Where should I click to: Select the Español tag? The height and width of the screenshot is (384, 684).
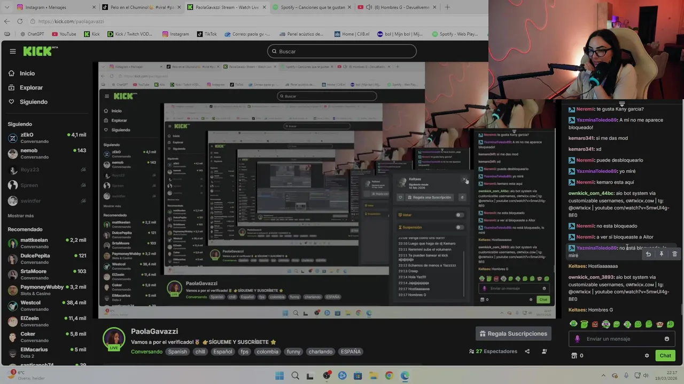(223, 351)
